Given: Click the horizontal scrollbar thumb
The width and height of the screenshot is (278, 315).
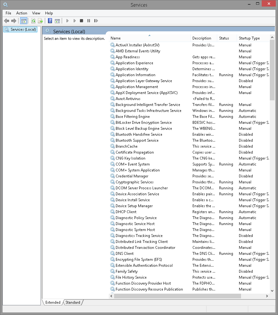Looking at the screenshot, I should (x=177, y=296).
